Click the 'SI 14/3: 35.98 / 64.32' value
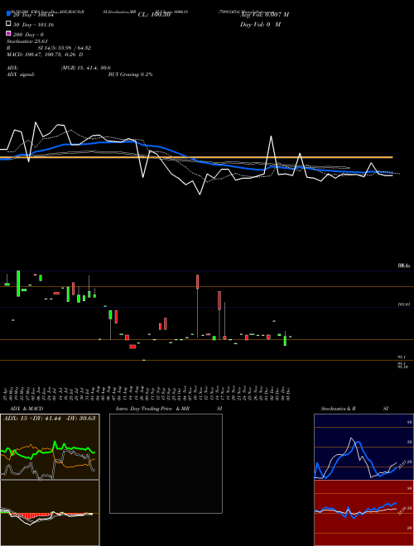The width and height of the screenshot is (414, 546). pyautogui.click(x=65, y=48)
